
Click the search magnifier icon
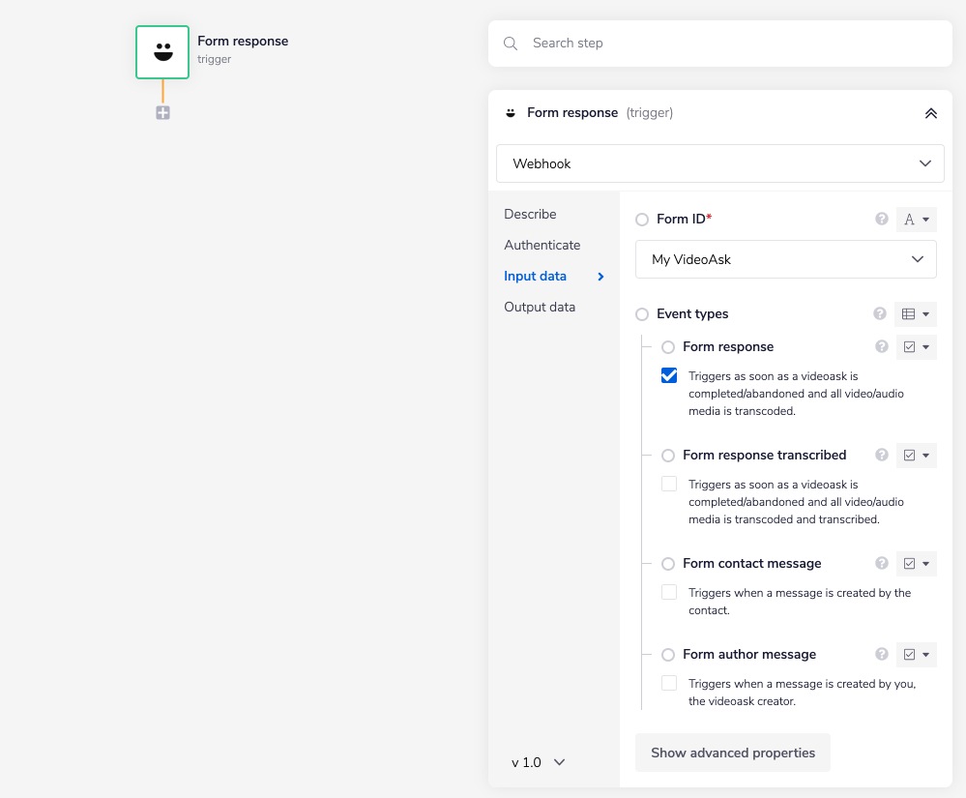(511, 44)
